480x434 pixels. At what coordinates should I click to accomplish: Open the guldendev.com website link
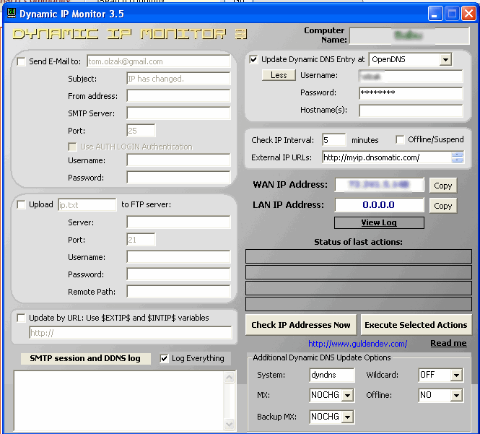pos(357,344)
